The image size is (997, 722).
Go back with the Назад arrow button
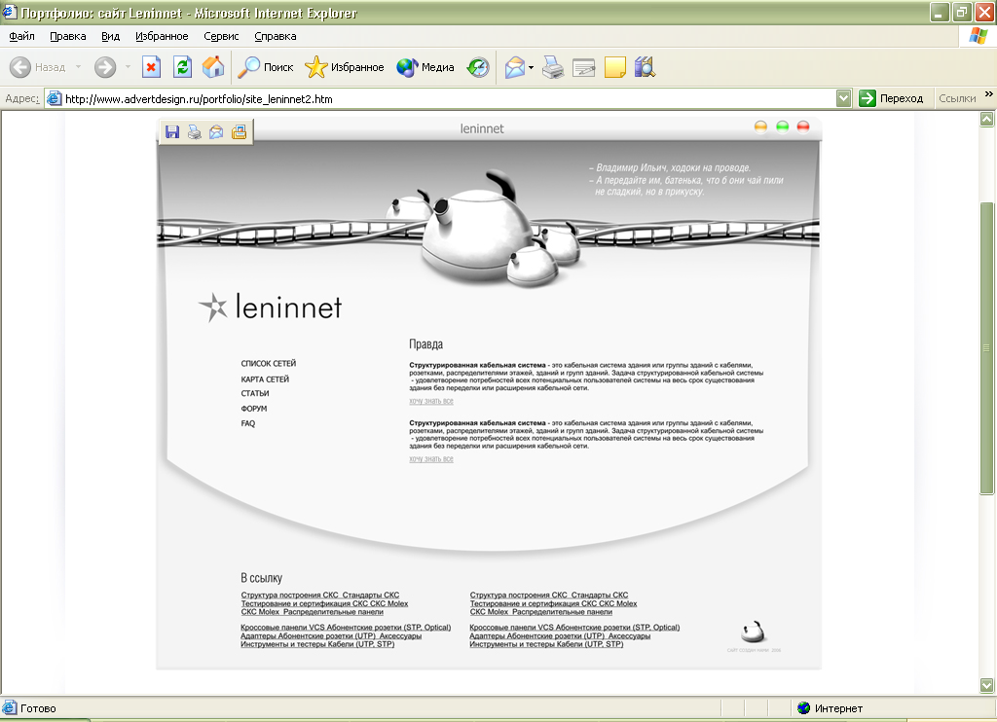pos(38,67)
